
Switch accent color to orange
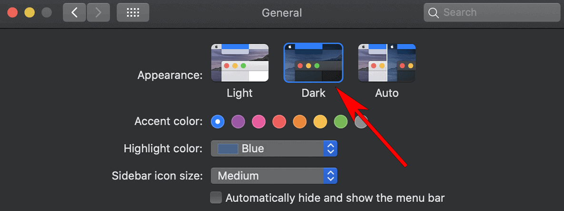point(299,122)
